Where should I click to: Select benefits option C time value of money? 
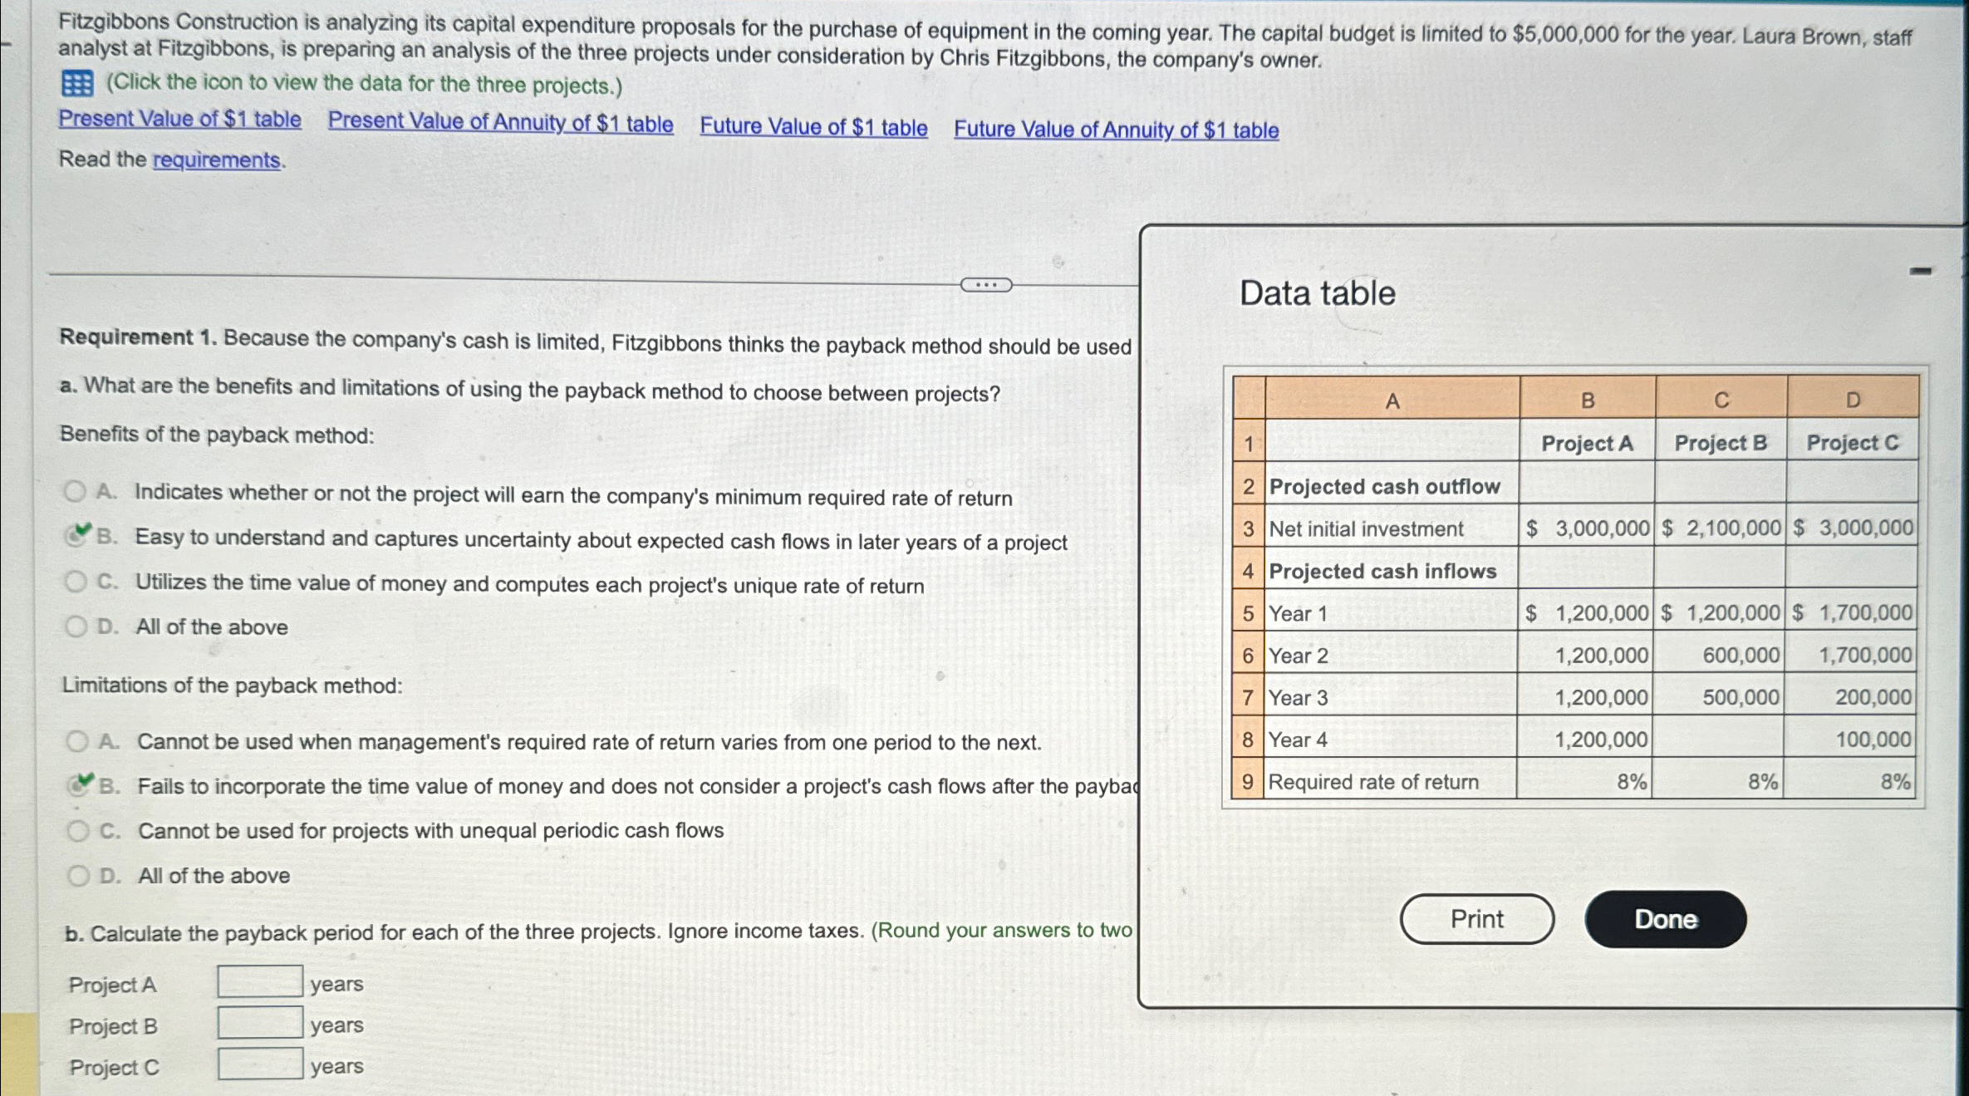coord(76,582)
